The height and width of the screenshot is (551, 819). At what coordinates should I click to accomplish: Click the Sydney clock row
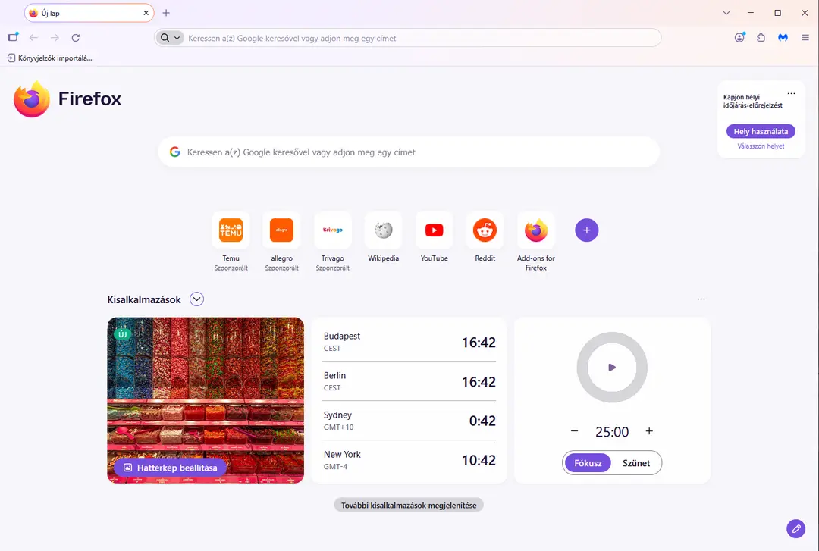[x=409, y=421]
